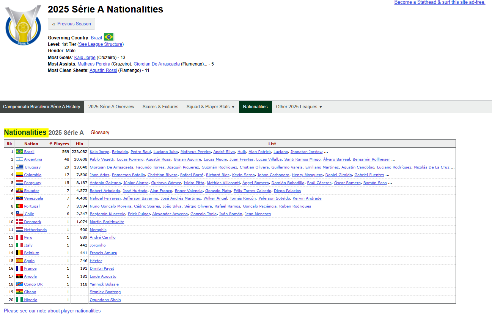Viewport: 492px width, 320px height.
Task: Sort table by the Nation column header
Action: tap(31, 144)
